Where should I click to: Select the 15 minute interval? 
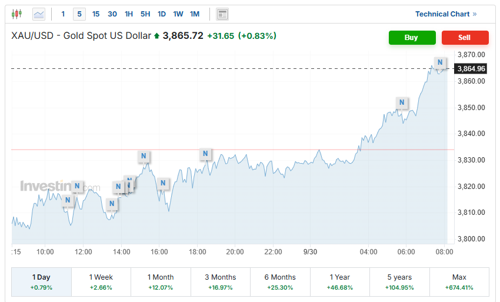point(96,14)
